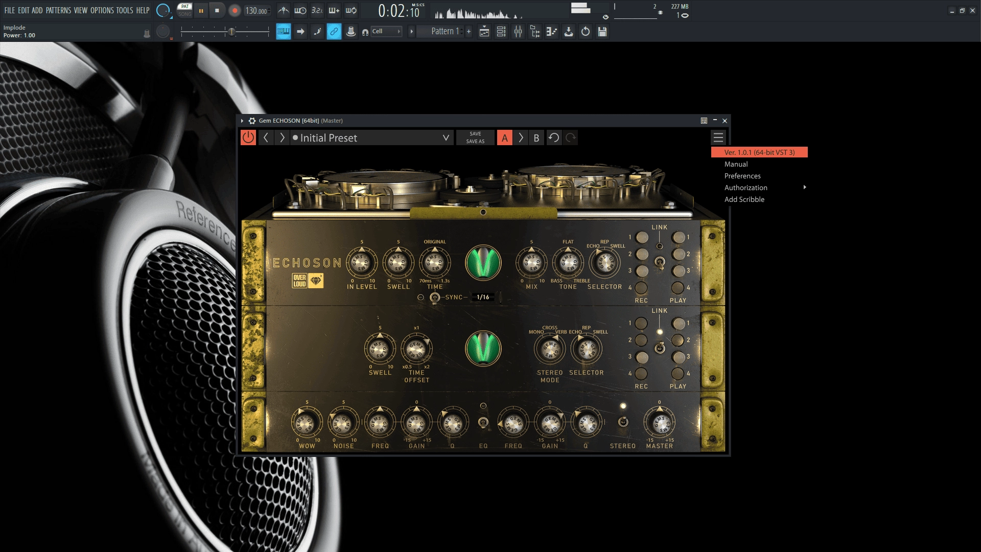Go to previous preset arrow
981x552 pixels.
(266, 137)
